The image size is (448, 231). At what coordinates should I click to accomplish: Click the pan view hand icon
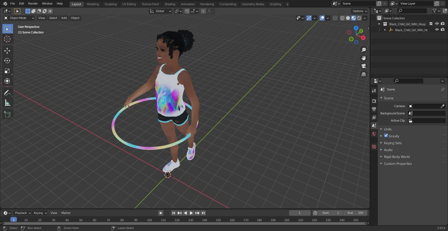[363, 58]
